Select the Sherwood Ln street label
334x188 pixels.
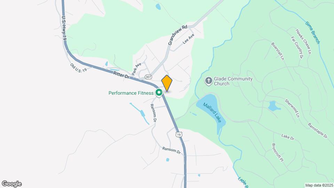point(292,108)
